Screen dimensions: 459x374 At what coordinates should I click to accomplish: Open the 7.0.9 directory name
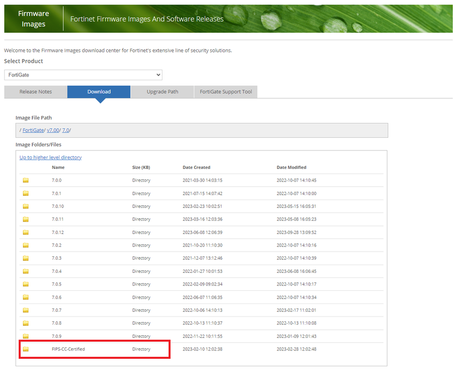[56, 336]
